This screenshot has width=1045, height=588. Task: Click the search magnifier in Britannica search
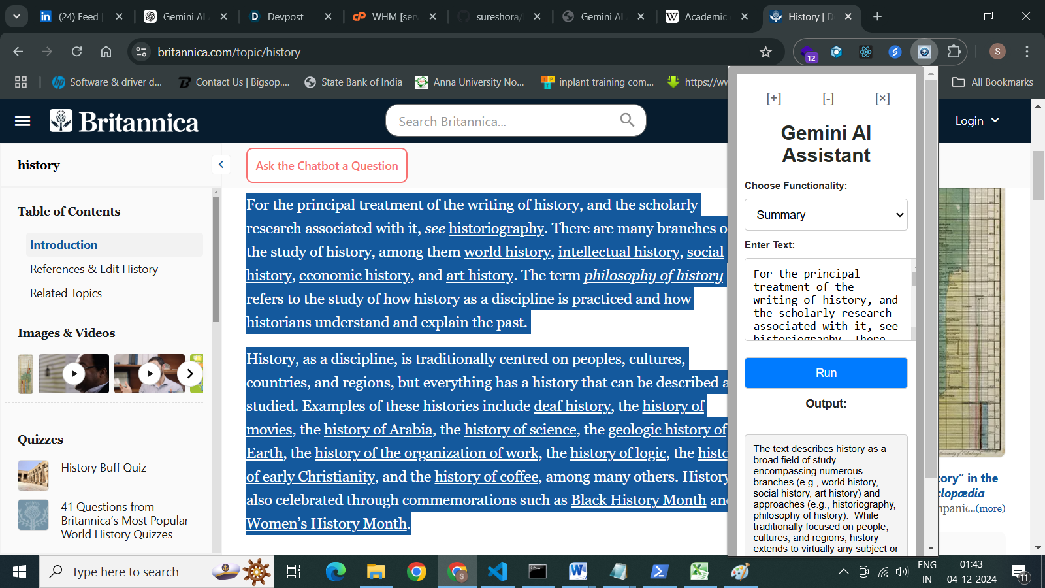pos(627,120)
